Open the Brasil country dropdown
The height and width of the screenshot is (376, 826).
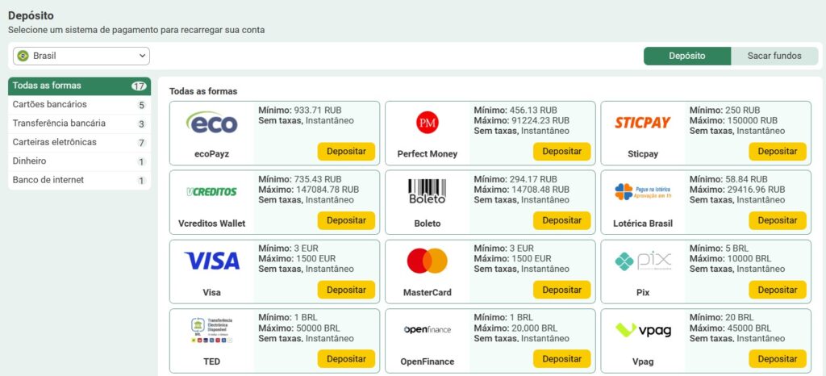pyautogui.click(x=81, y=56)
